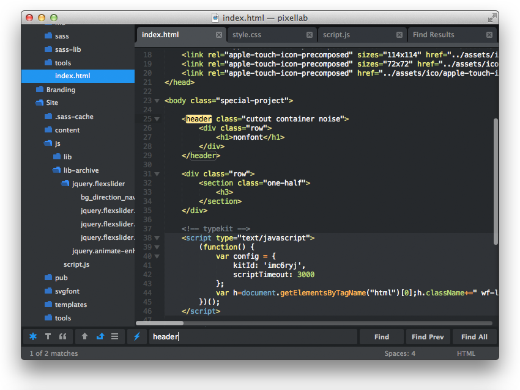Click the scriptTimeout value 3000

[306, 275]
